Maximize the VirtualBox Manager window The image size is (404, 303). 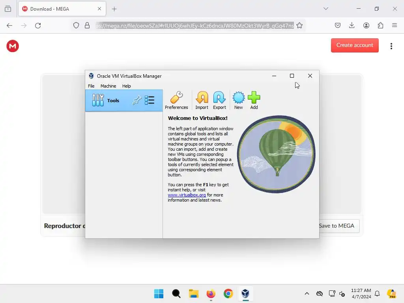pyautogui.click(x=292, y=76)
